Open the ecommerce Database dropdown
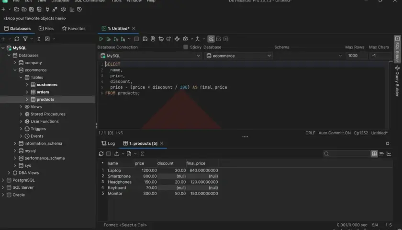 point(238,56)
